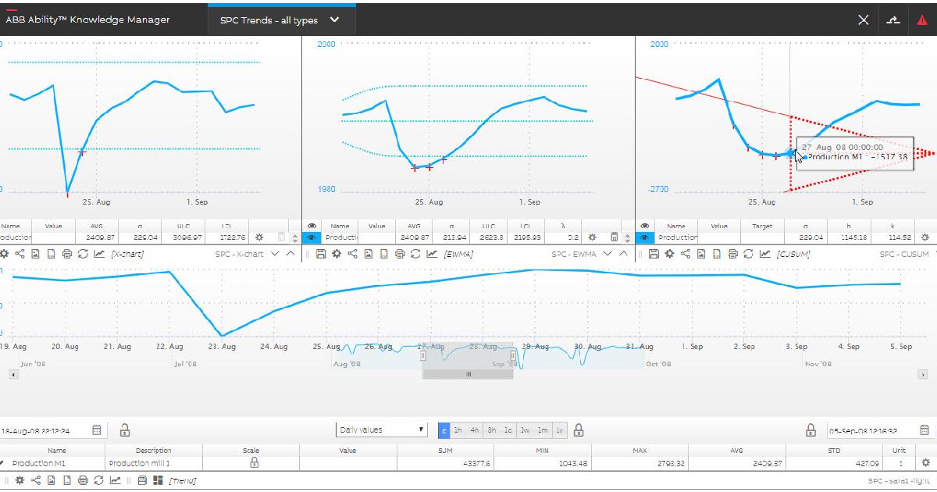Toggle the eye visibility on the EWMA Production row
Image resolution: width=937 pixels, height=492 pixels.
pos(312,237)
